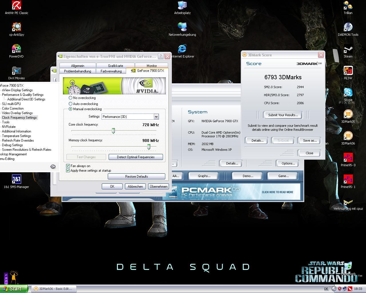Click pin icon at bottom of NVIDIA settings menu
This screenshot has width=366, height=293.
[53, 167]
